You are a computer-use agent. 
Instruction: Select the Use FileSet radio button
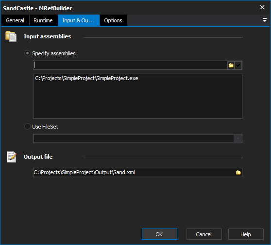pyautogui.click(x=27, y=127)
